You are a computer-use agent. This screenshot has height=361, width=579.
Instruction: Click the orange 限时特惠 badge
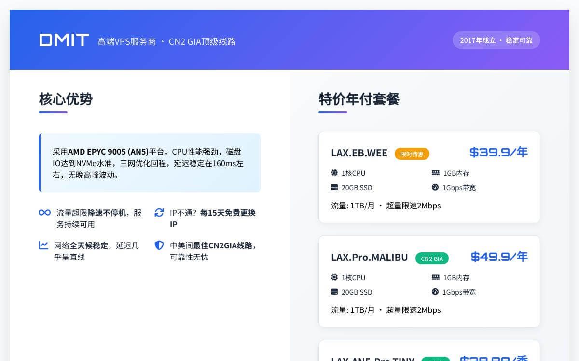coord(412,154)
